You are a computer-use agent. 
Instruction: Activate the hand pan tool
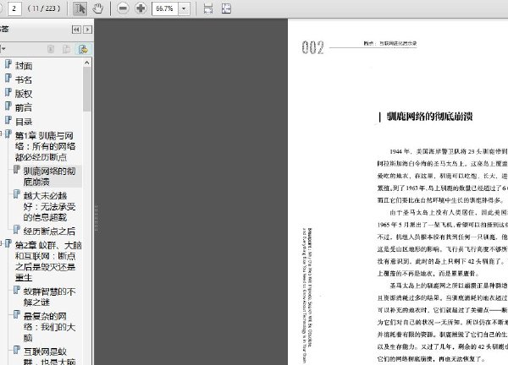(x=98, y=8)
